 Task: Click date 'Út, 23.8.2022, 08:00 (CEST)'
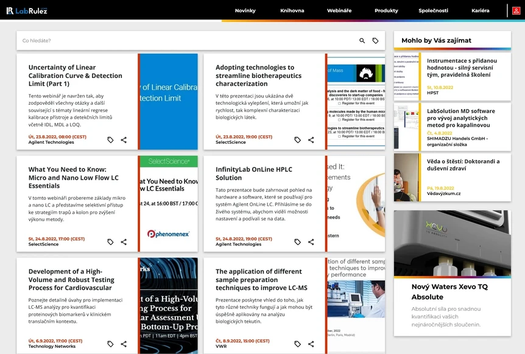pos(57,136)
